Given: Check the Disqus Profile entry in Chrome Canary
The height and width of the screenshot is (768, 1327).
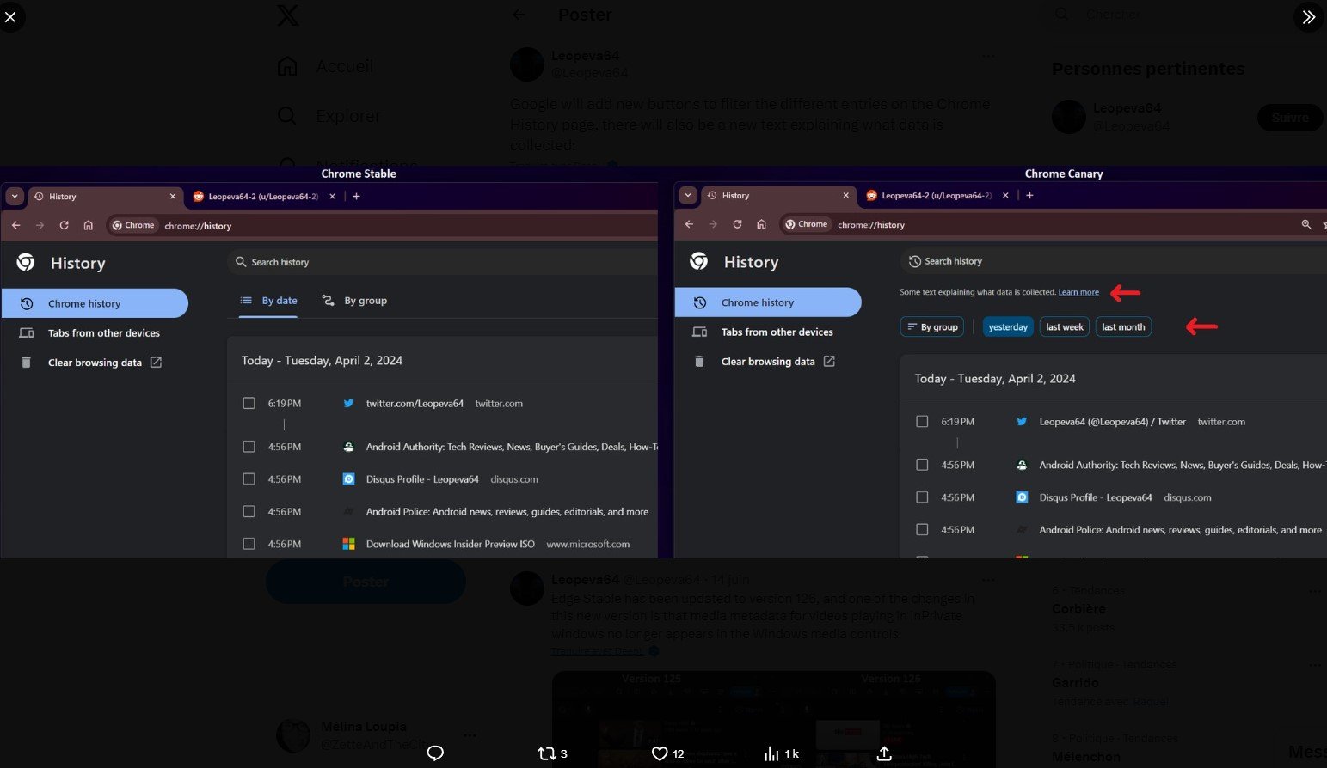Looking at the screenshot, I should click(x=922, y=497).
